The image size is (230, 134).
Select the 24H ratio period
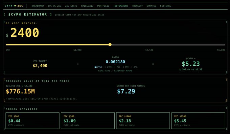(x=108, y=67)
